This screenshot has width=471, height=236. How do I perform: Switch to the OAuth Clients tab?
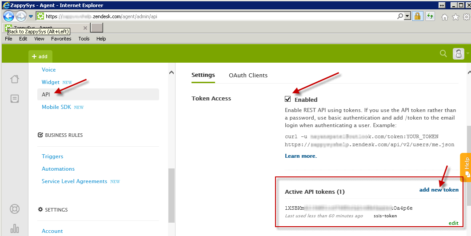coord(248,75)
